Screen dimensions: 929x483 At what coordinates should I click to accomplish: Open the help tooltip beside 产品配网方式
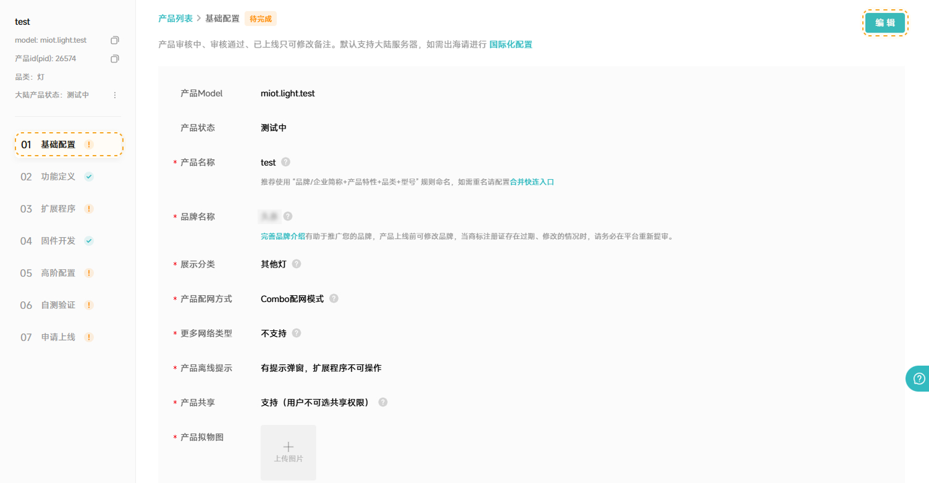click(333, 298)
